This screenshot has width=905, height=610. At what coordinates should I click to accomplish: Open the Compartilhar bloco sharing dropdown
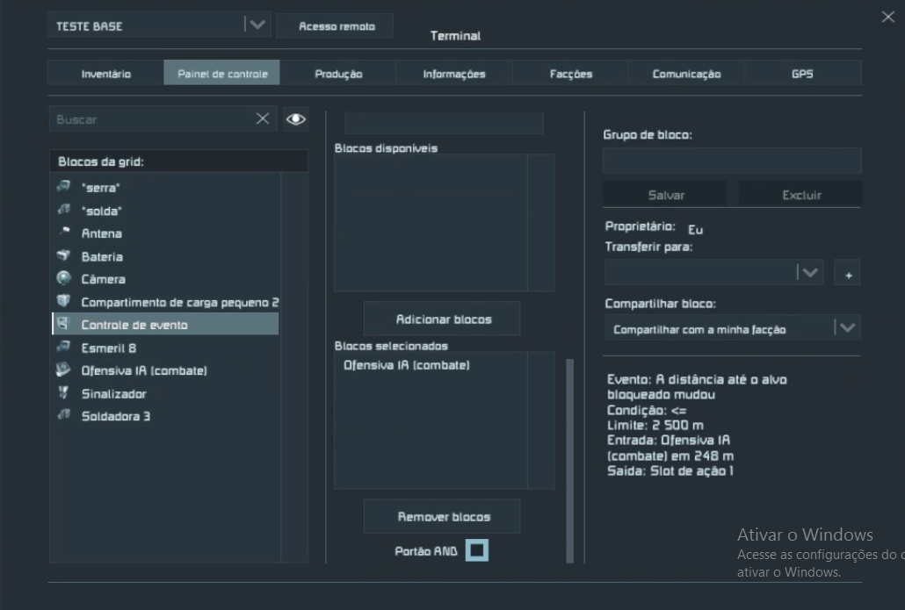[846, 328]
